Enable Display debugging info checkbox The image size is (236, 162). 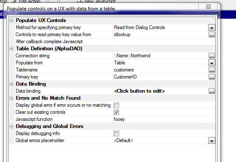pyautogui.click(x=116, y=133)
